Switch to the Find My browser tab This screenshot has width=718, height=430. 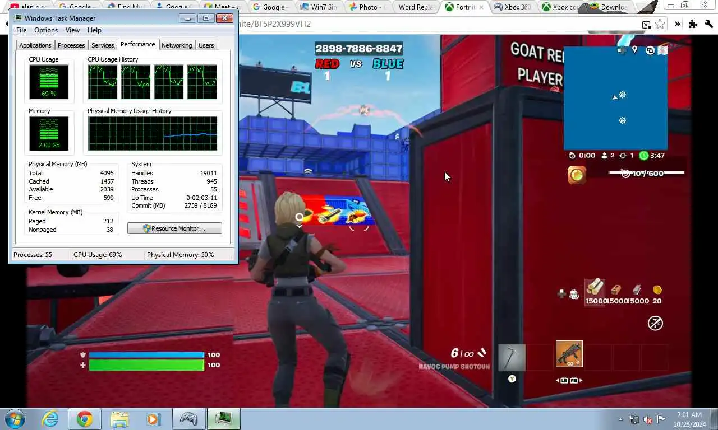pos(126,7)
